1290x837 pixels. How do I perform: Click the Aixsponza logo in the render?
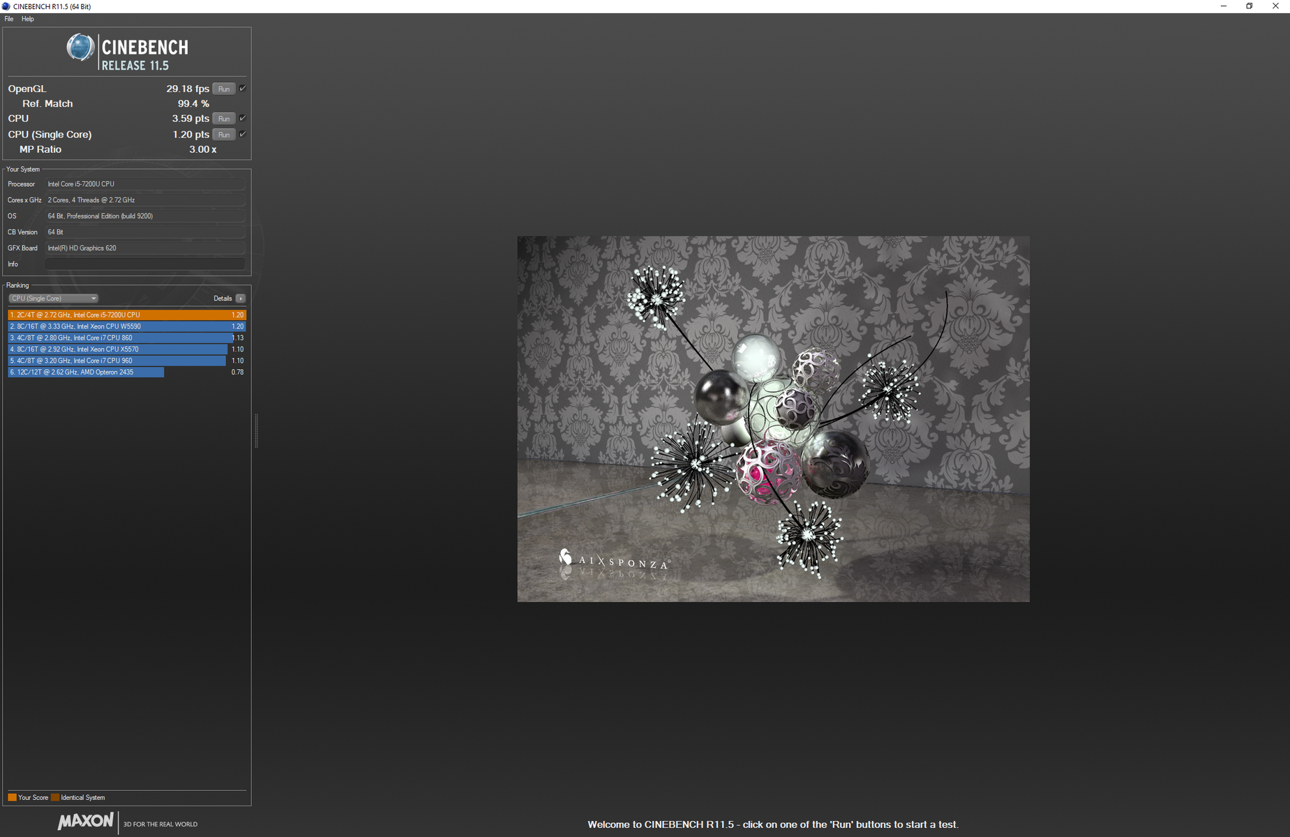pyautogui.click(x=614, y=560)
